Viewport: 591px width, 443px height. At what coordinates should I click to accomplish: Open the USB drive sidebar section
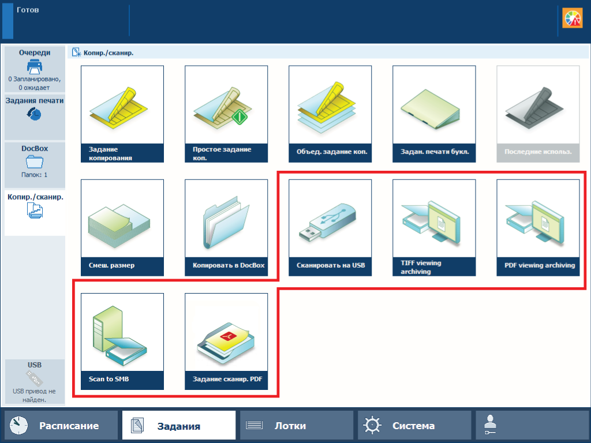[35, 382]
